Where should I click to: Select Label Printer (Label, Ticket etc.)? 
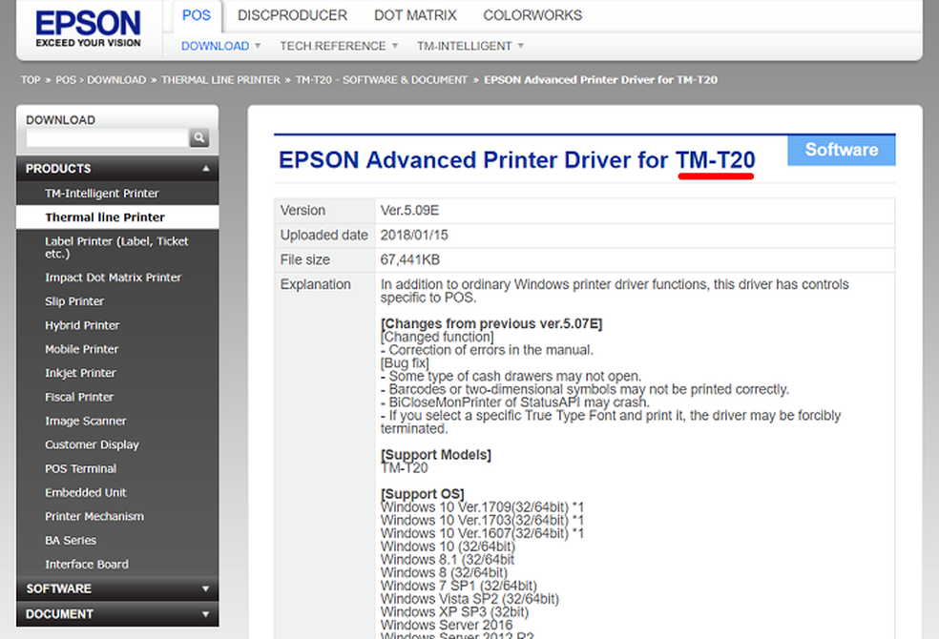[x=116, y=247]
